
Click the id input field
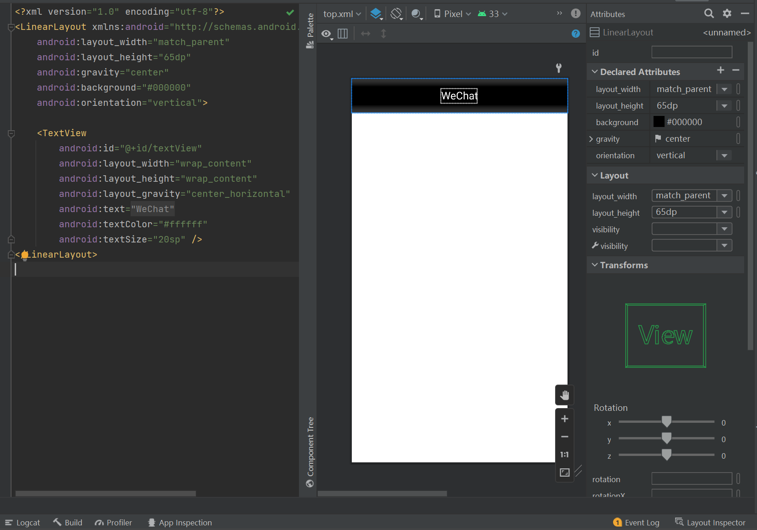tap(692, 52)
